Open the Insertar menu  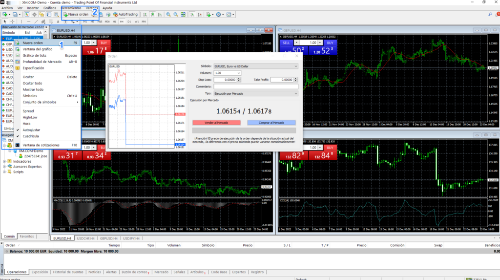coord(33,8)
